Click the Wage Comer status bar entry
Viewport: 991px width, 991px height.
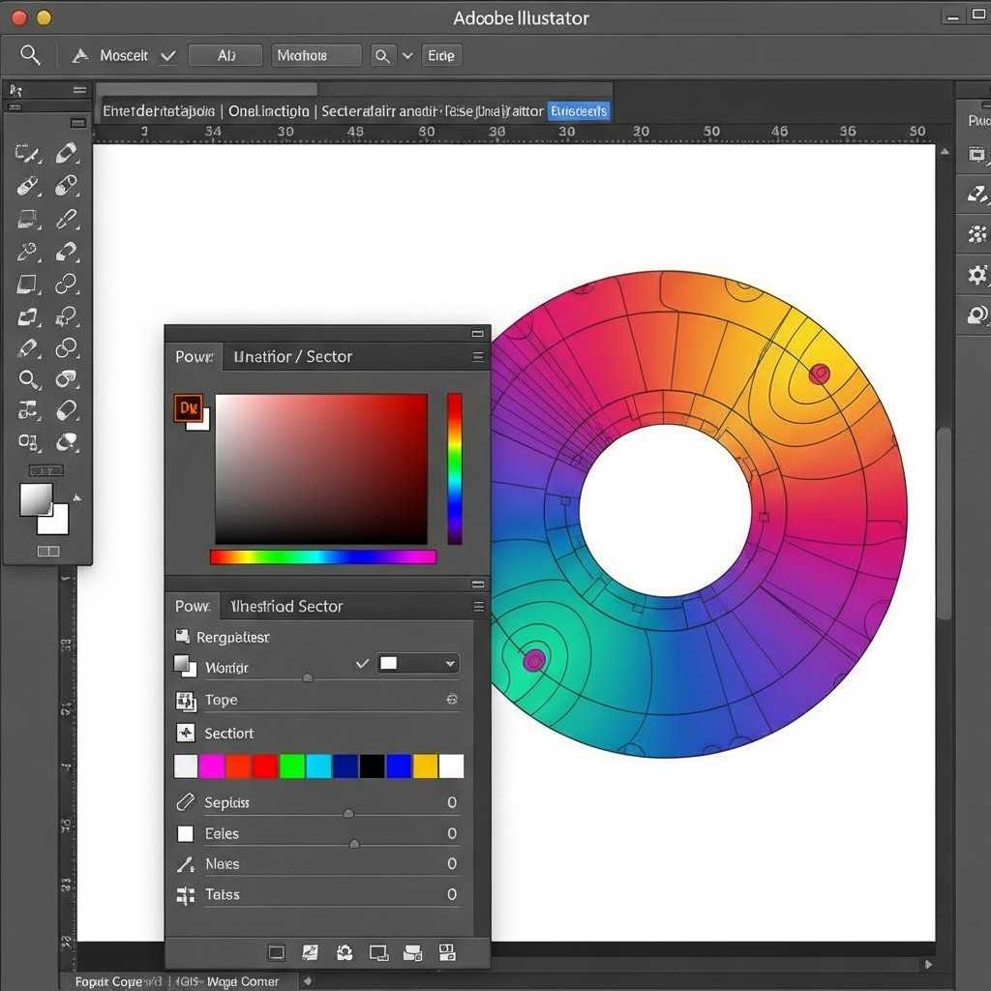click(243, 981)
